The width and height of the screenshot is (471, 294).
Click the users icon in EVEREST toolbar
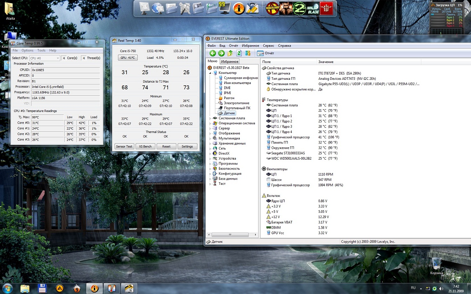248,53
